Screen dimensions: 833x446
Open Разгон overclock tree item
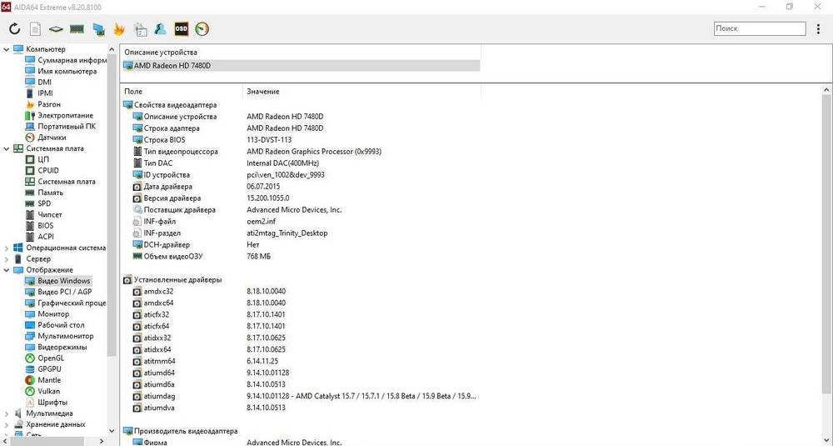pos(43,104)
